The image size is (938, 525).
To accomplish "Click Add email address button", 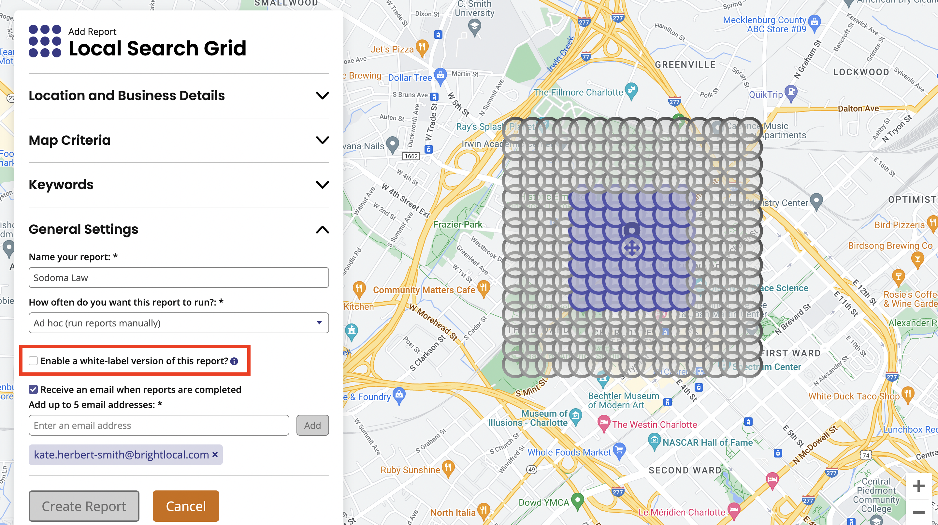I will pyautogui.click(x=312, y=425).
